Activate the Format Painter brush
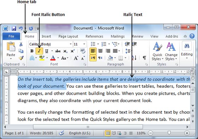This screenshot has width=198, height=139. coord(21,58)
